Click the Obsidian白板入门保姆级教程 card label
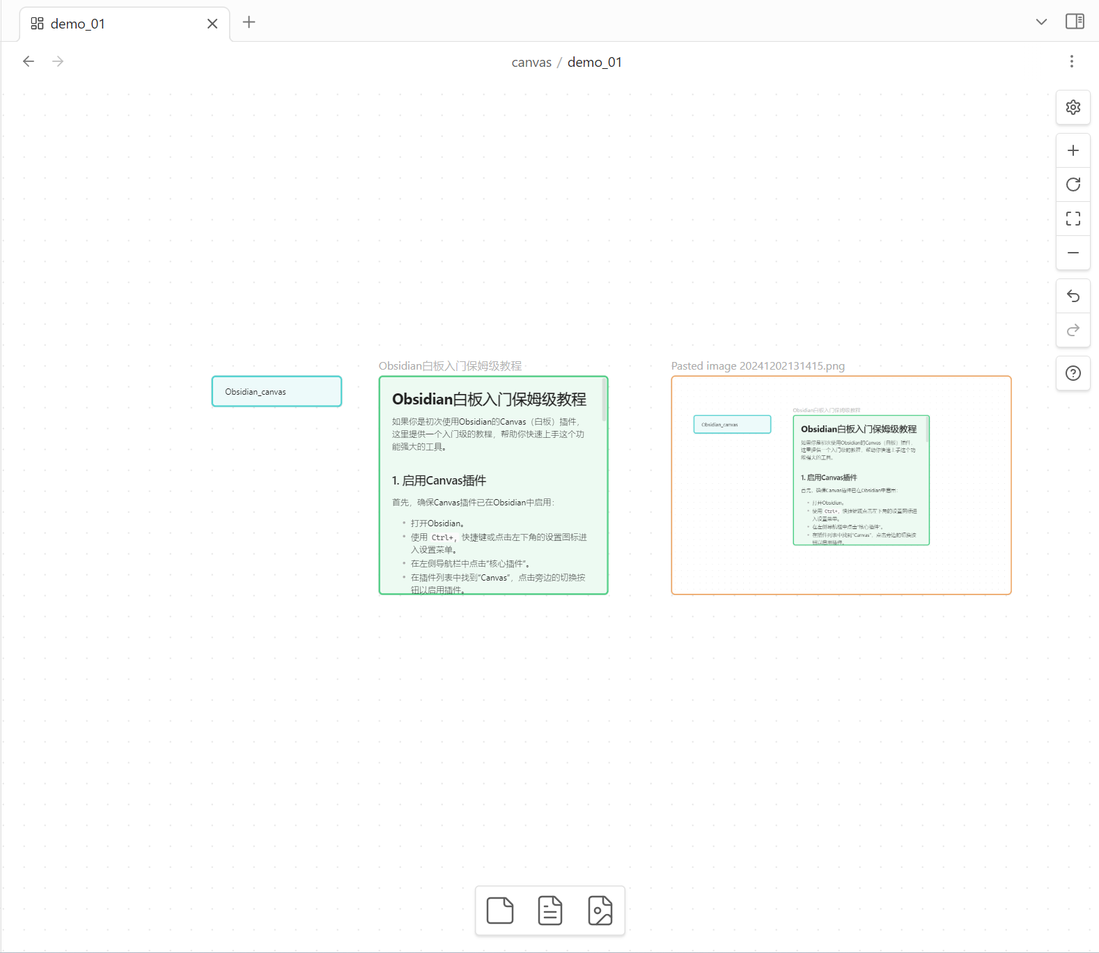Image resolution: width=1099 pixels, height=953 pixels. [x=450, y=366]
